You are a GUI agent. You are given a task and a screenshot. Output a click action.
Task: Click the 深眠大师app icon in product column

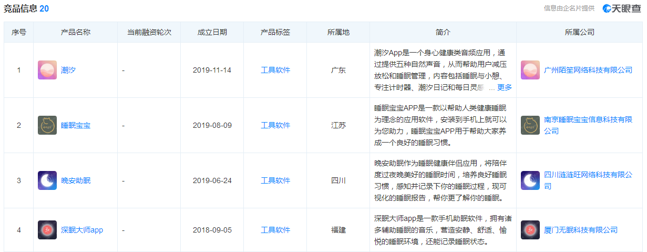pos(47,230)
